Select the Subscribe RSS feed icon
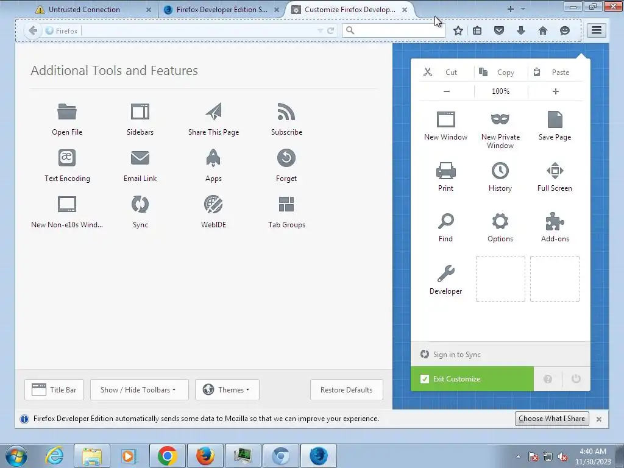 (x=286, y=112)
